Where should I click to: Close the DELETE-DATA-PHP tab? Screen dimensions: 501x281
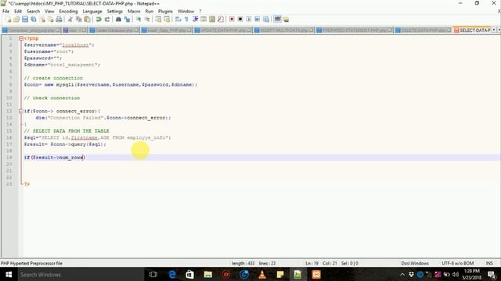(x=449, y=30)
